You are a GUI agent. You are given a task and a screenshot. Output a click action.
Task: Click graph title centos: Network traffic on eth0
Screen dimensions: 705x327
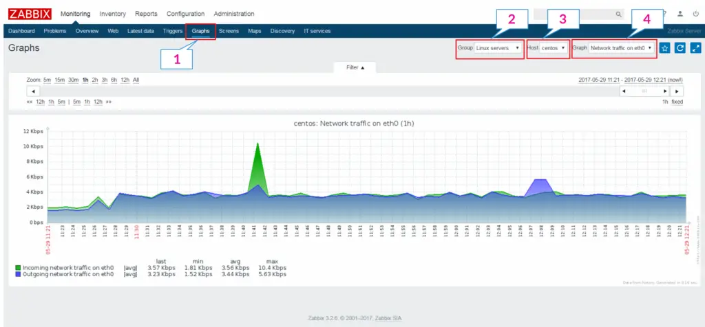point(355,124)
